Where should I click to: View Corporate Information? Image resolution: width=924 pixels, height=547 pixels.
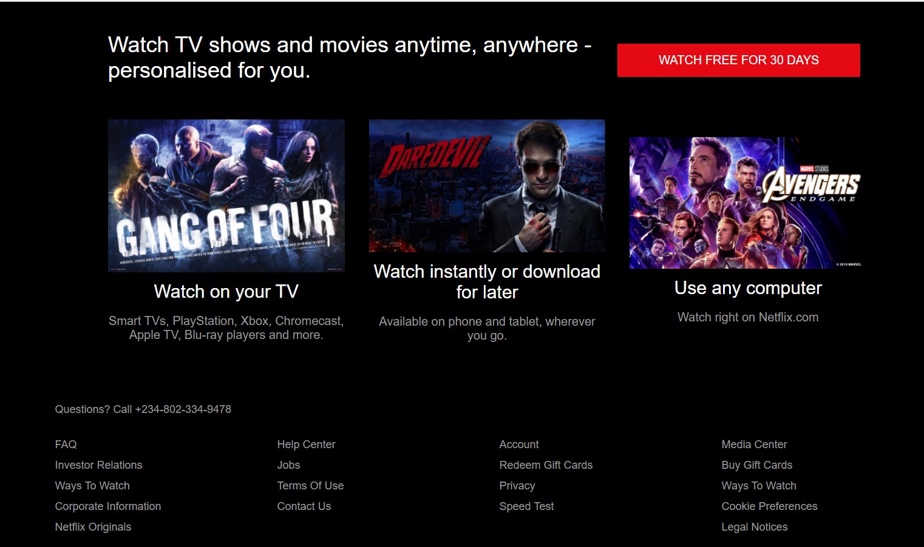point(107,506)
